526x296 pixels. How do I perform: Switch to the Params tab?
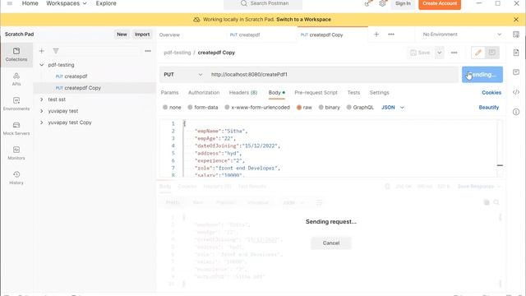pyautogui.click(x=170, y=93)
